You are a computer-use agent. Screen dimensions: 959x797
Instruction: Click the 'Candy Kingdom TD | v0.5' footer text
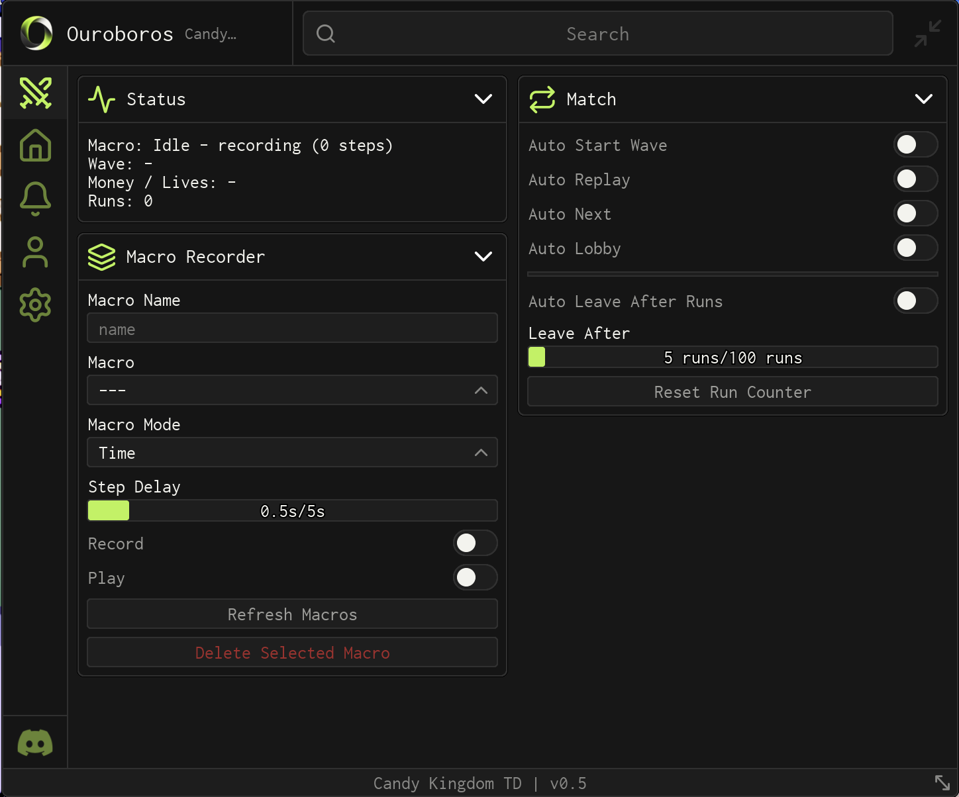(x=480, y=784)
